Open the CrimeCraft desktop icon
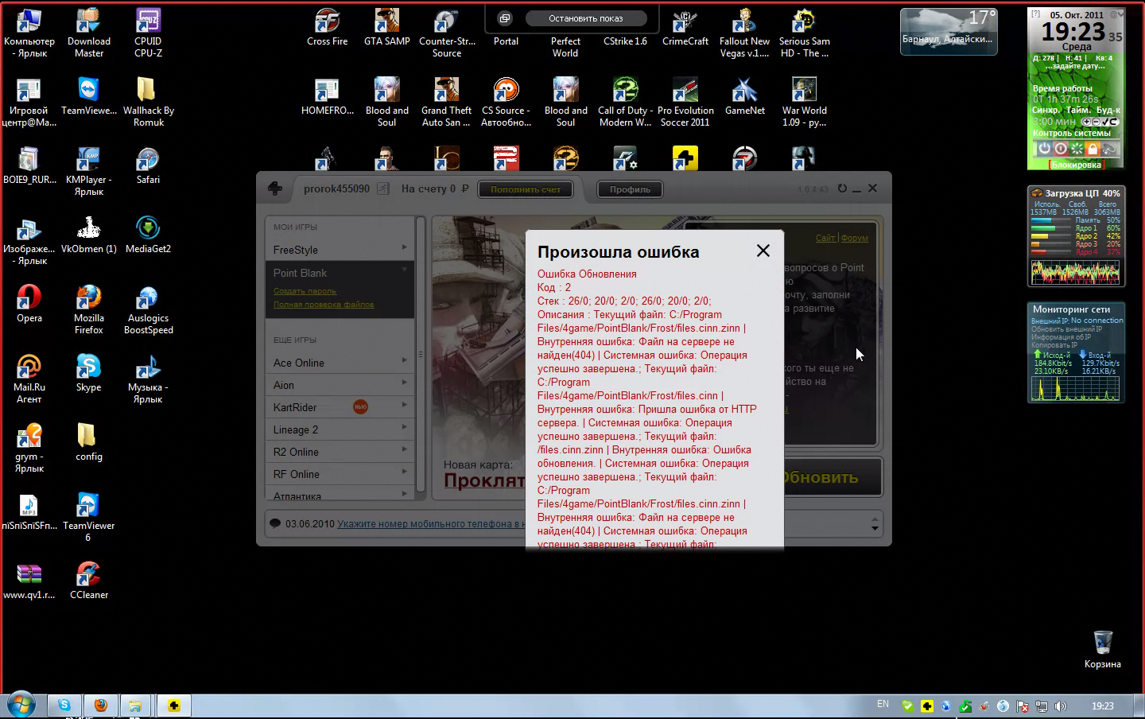 pos(685,28)
